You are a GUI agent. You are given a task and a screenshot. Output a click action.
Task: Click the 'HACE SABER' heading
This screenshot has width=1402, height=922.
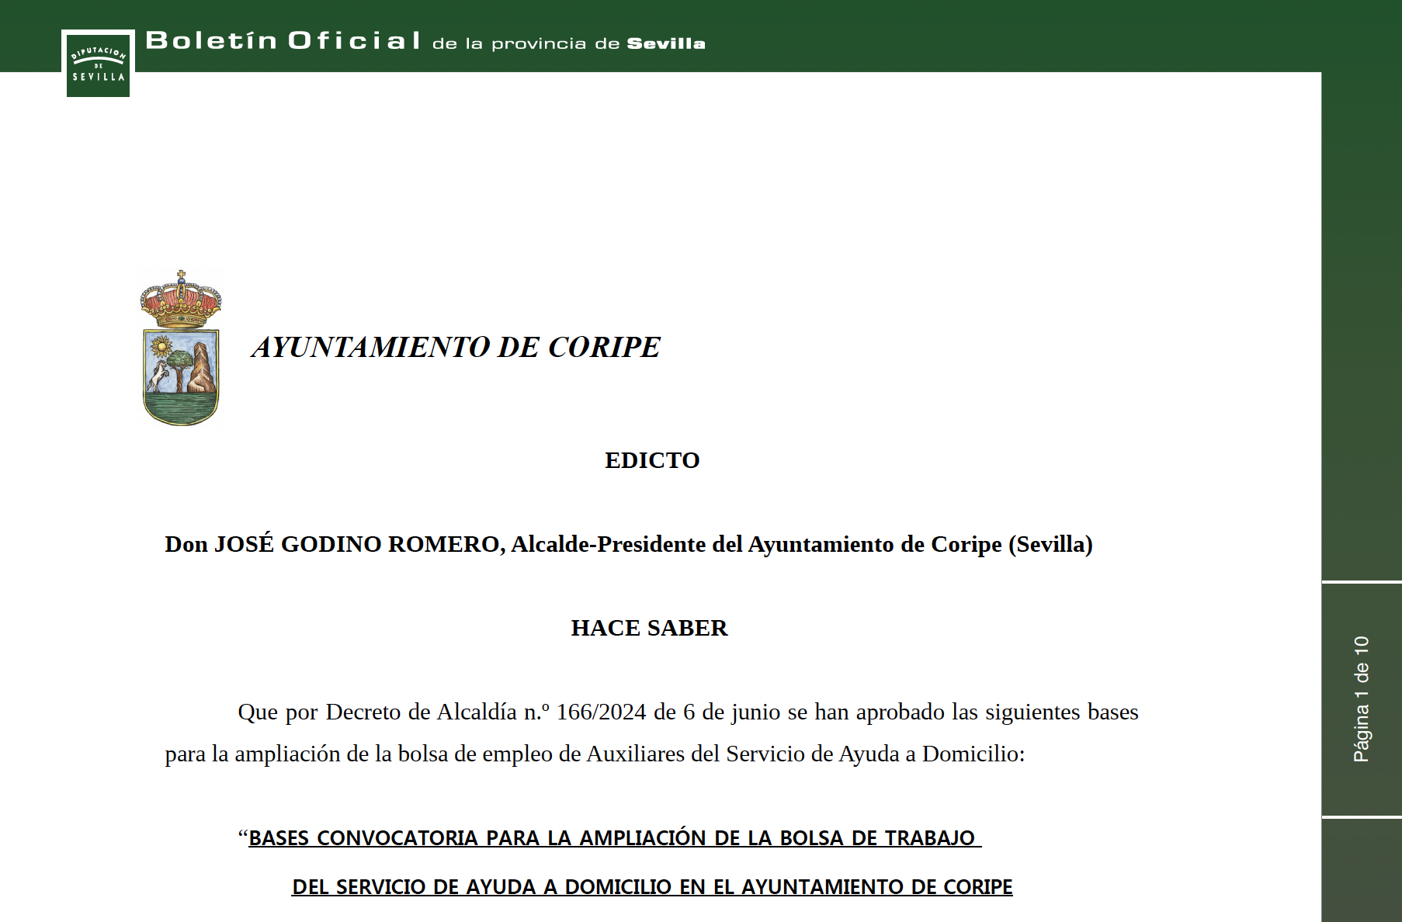[x=649, y=628]
